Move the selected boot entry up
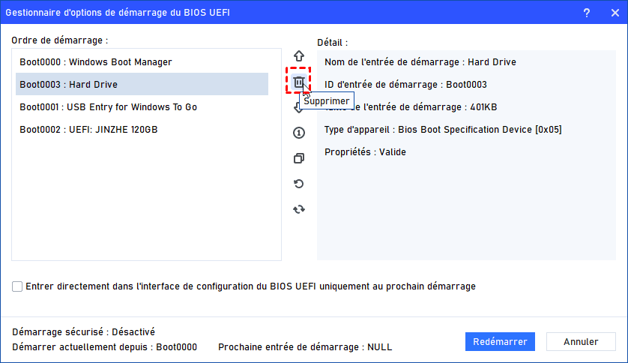The height and width of the screenshot is (363, 628). 299,56
